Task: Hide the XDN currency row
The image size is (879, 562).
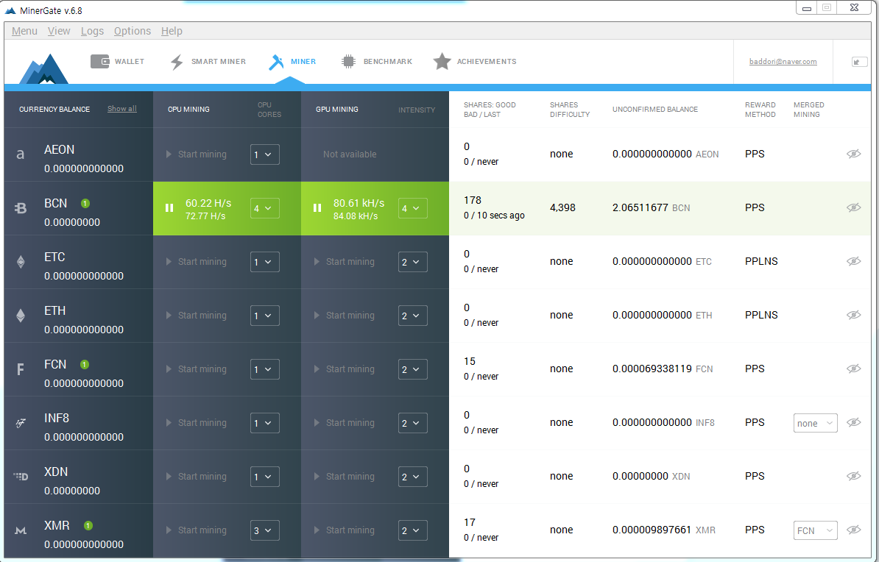Action: pos(854,476)
